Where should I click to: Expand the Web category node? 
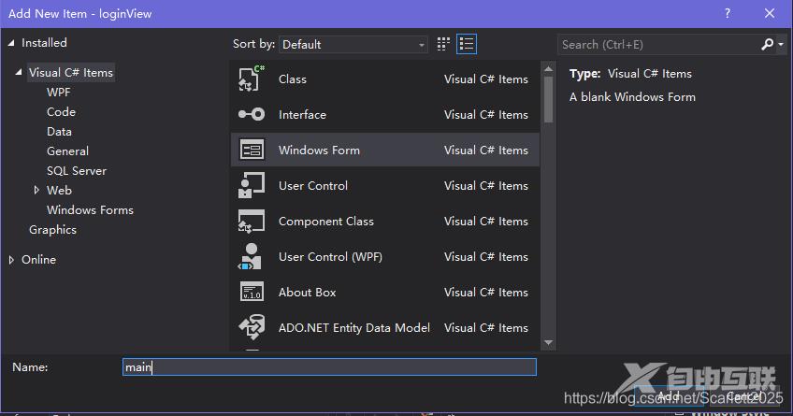(x=37, y=191)
